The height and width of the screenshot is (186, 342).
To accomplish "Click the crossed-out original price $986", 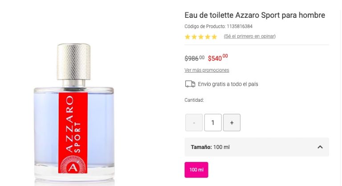I will tap(195, 58).
